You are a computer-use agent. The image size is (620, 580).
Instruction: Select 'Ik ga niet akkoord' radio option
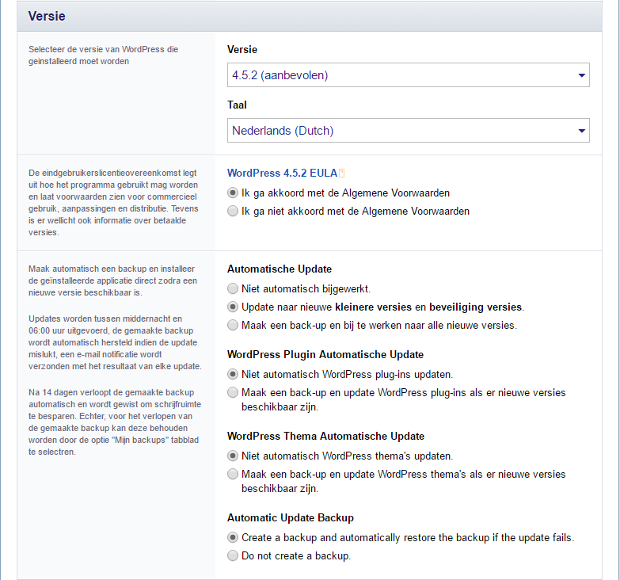[233, 212]
